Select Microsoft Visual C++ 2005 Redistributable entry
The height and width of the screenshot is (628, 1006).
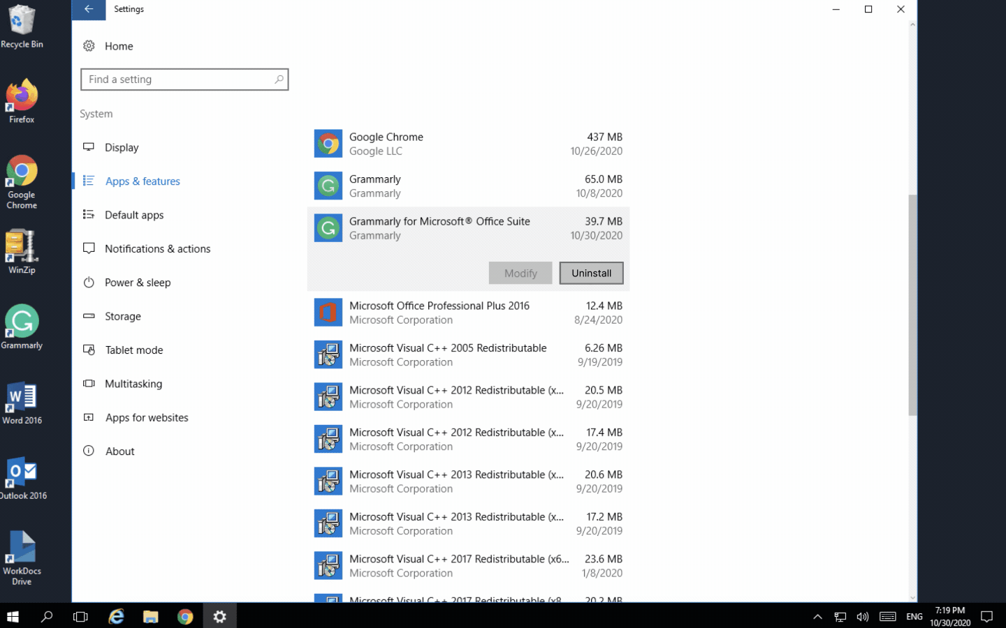468,354
